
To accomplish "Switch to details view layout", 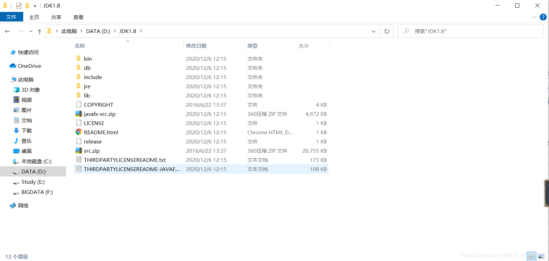I will tap(532, 257).
